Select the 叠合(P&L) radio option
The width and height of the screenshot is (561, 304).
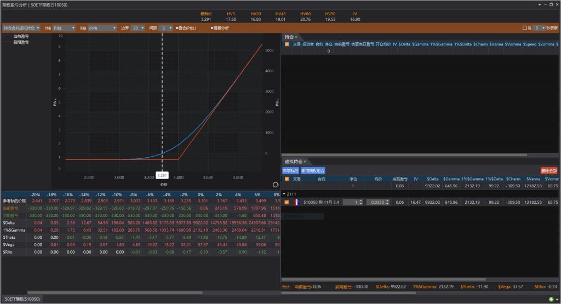pos(177,27)
